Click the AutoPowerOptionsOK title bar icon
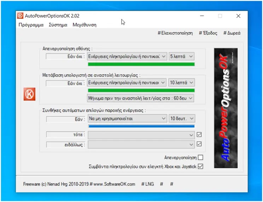The width and height of the screenshot is (263, 202). click(x=20, y=16)
